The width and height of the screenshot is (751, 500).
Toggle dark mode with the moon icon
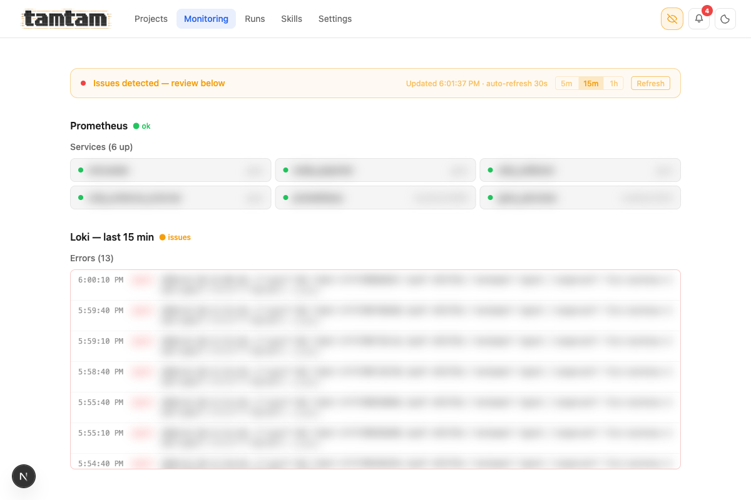[725, 19]
